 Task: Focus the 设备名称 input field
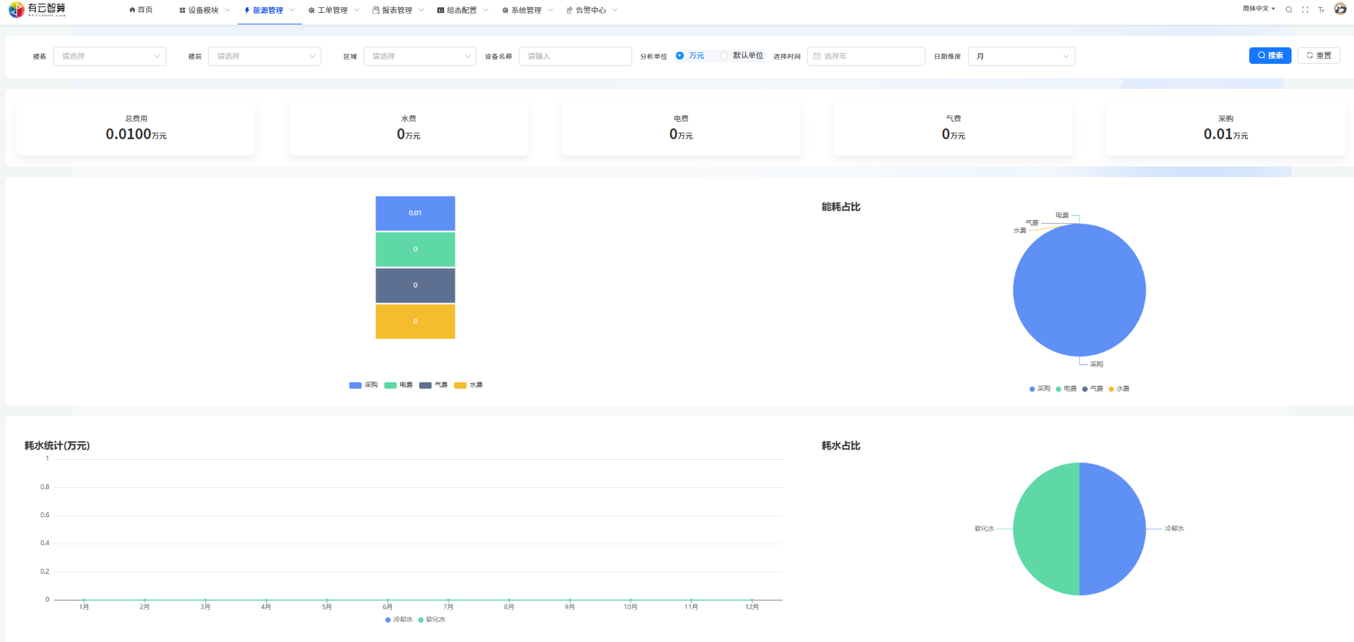pyautogui.click(x=575, y=56)
